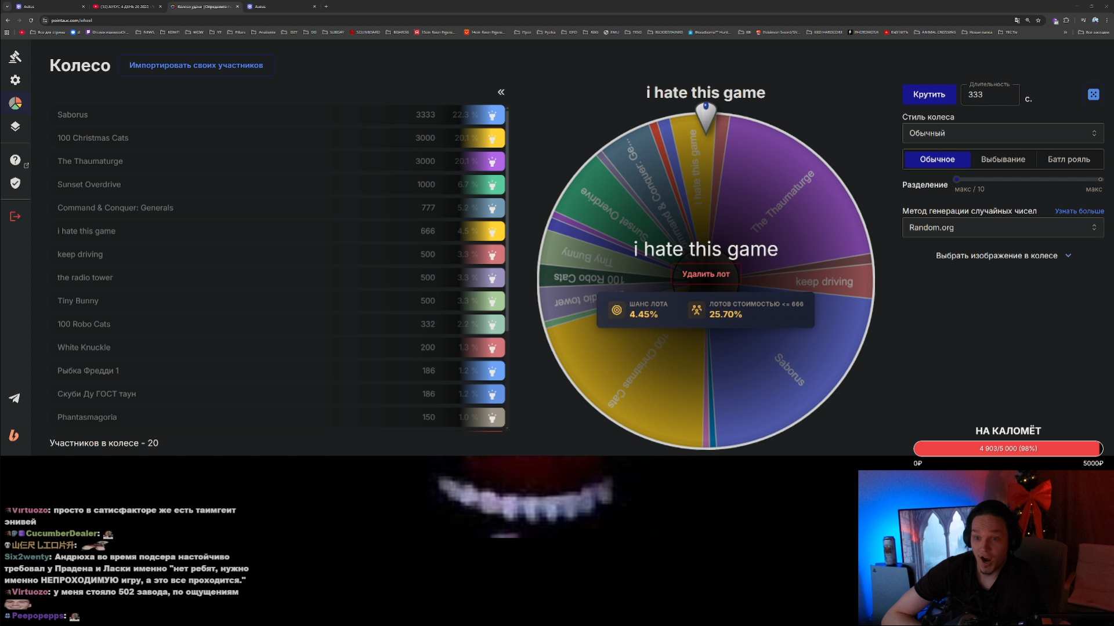Expand the wheel image selection section
1114x626 pixels.
1003,256
